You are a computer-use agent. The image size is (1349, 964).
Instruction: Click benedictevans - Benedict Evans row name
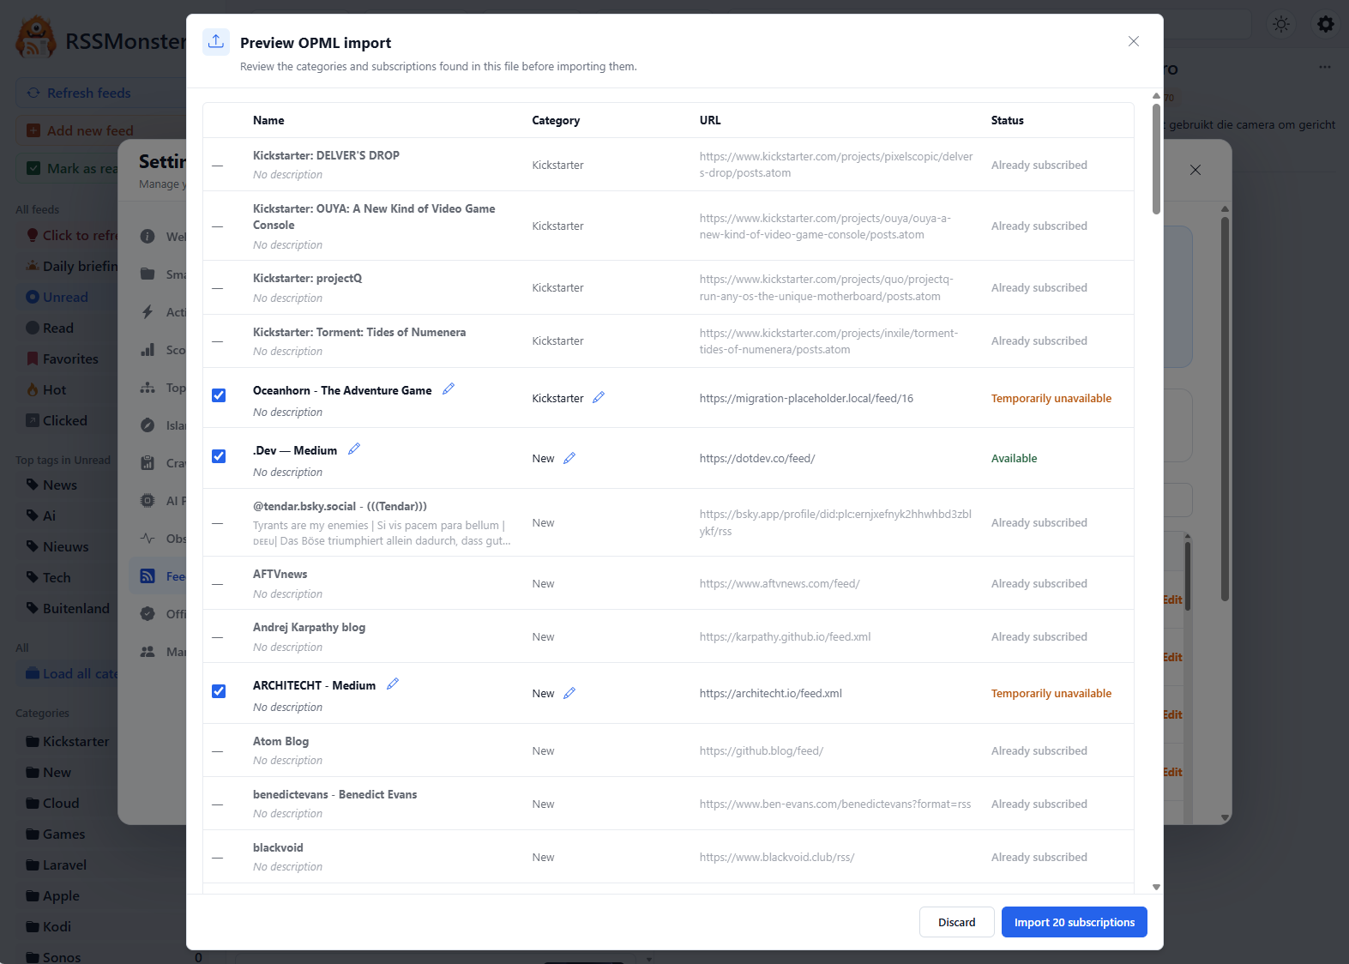coord(334,794)
